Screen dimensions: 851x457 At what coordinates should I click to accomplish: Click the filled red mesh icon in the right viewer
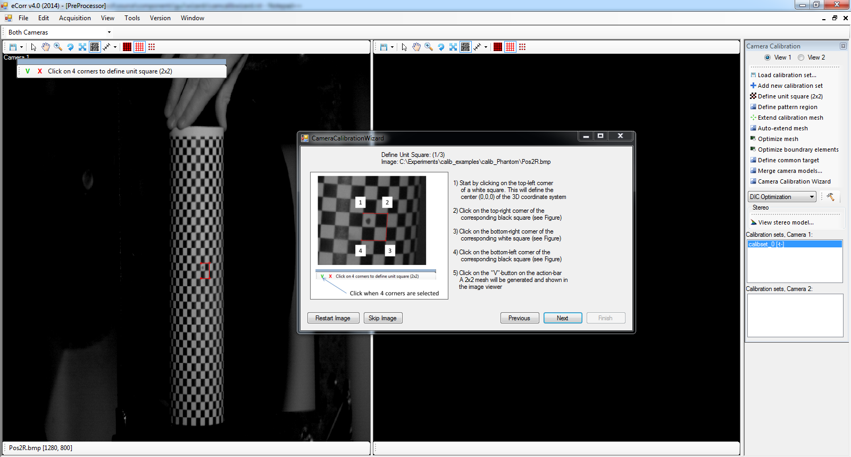tap(498, 47)
